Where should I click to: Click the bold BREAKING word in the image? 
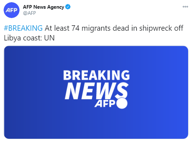pos(96,75)
